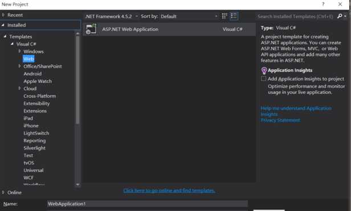This screenshot has width=351, height=211.
Task: Click the Application Insights lightbulb icon
Action: [x=264, y=71]
